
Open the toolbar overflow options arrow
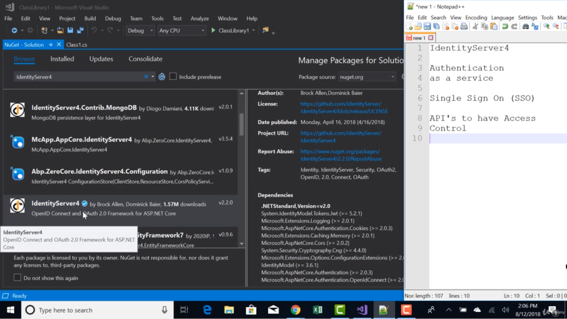(273, 32)
